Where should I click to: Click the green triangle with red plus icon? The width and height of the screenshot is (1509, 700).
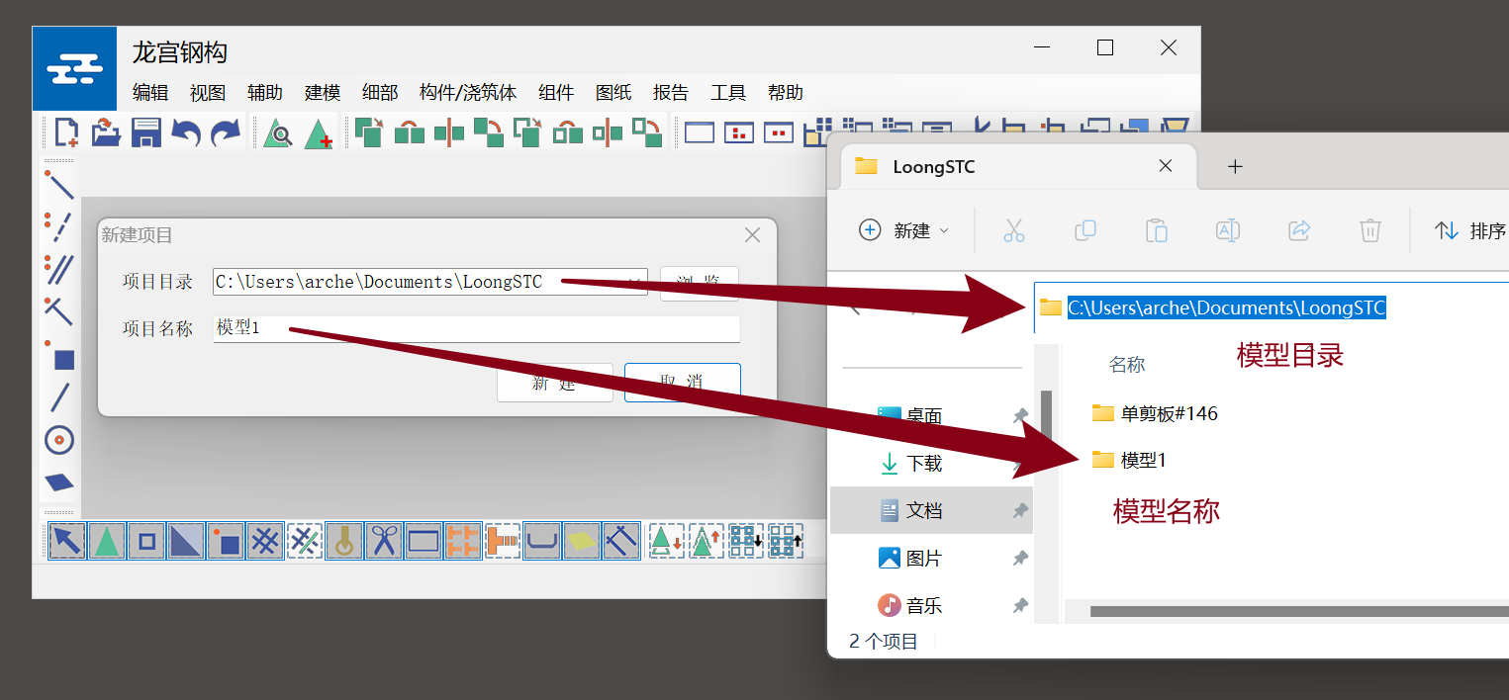pos(318,132)
